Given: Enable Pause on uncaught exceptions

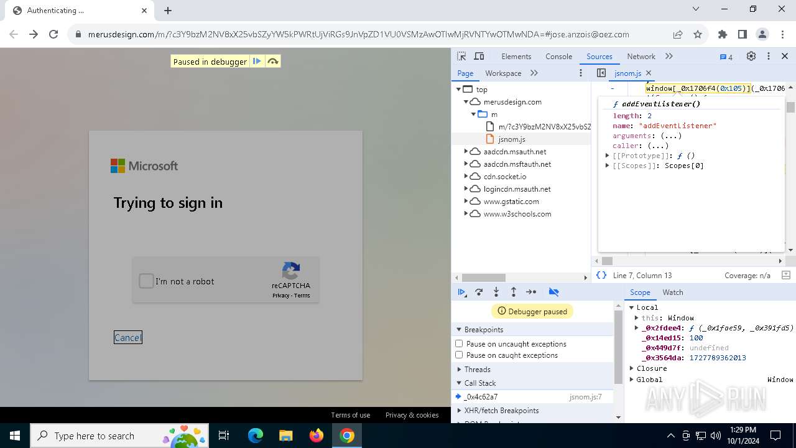Looking at the screenshot, I should pos(459,343).
